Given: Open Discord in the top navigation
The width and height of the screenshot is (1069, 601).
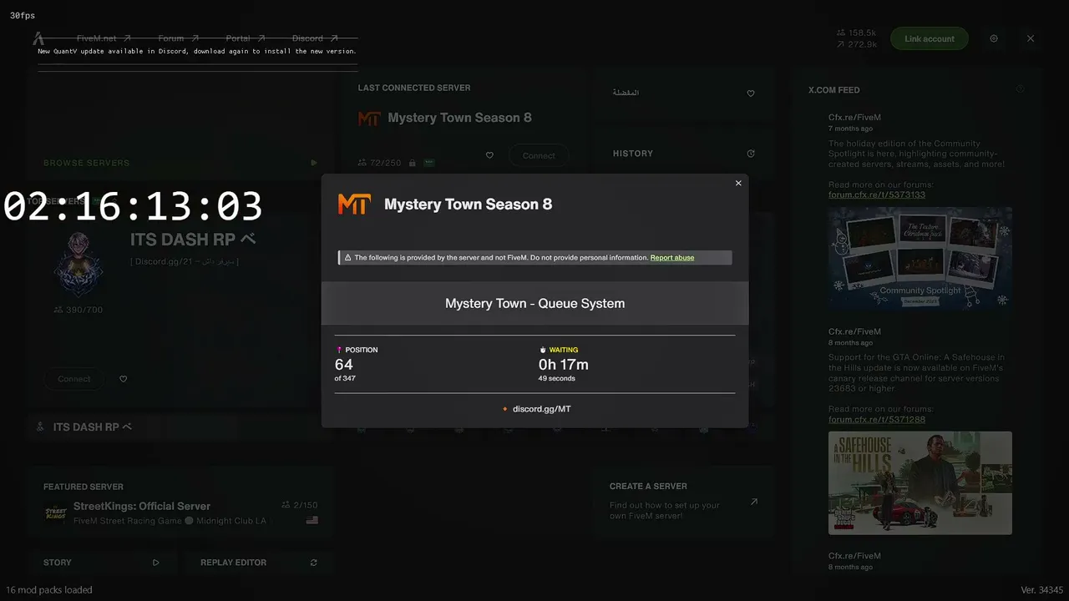Looking at the screenshot, I should [315, 38].
